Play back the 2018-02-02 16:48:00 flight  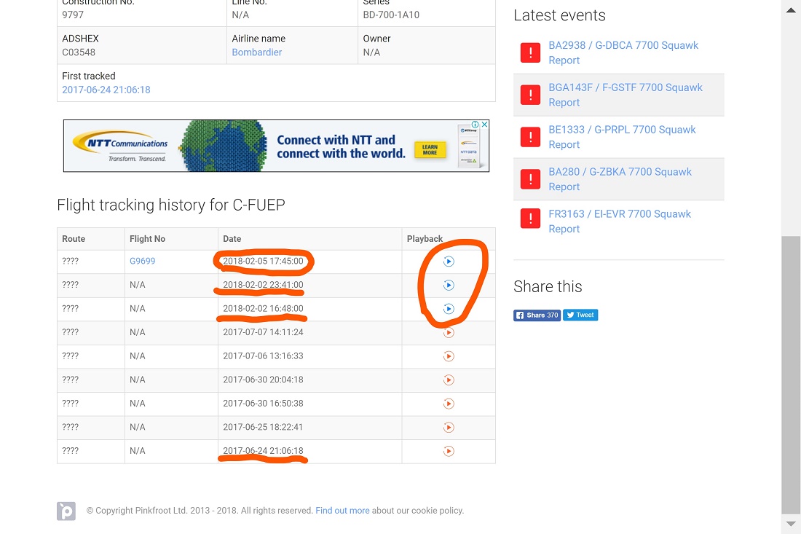pyautogui.click(x=449, y=309)
